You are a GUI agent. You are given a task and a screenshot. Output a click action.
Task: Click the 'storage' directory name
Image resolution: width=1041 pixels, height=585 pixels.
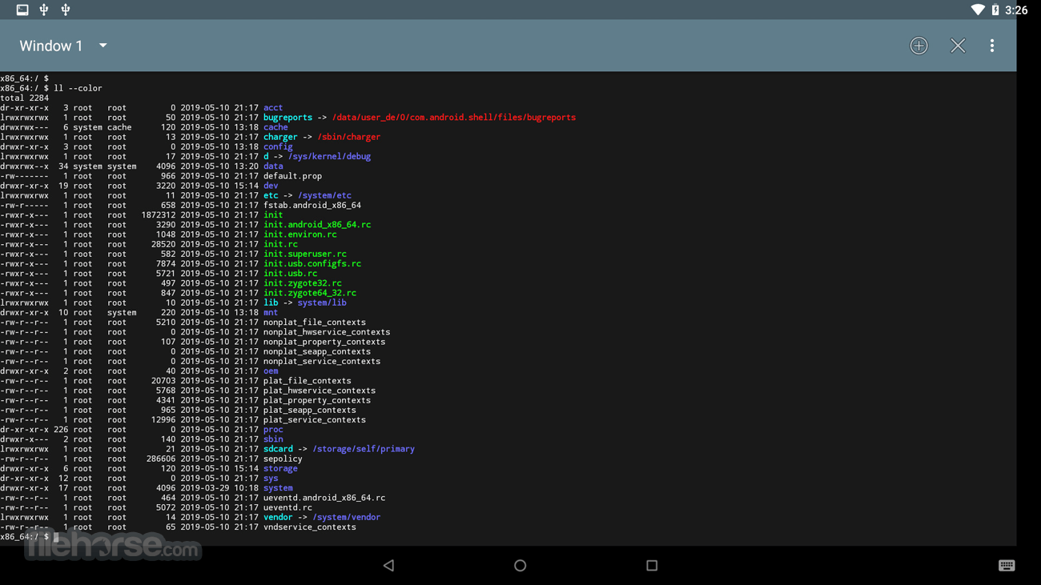(x=280, y=468)
